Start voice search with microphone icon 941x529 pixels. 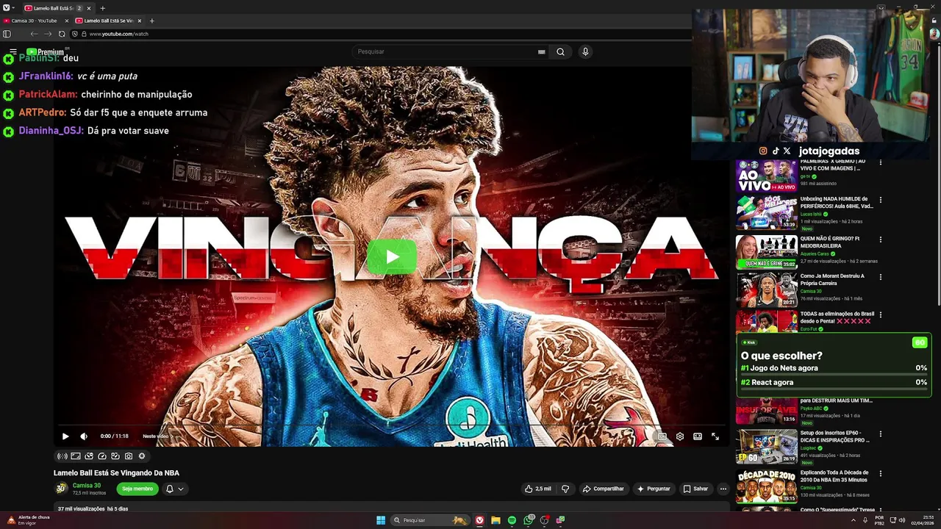point(585,51)
